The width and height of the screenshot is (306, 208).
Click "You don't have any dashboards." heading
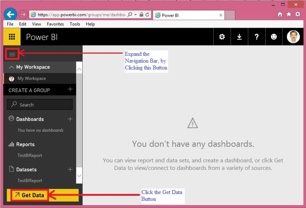(x=193, y=144)
